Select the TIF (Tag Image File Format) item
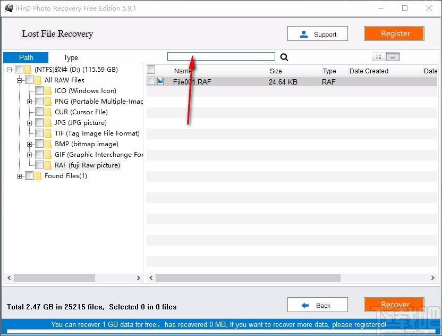This screenshot has width=442, height=336. (x=97, y=133)
